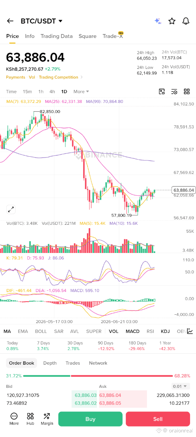Open the Payments tag link
This screenshot has height=437, width=196.
pos(15,77)
